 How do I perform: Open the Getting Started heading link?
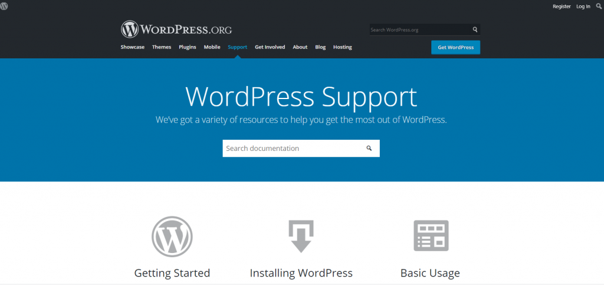172,273
